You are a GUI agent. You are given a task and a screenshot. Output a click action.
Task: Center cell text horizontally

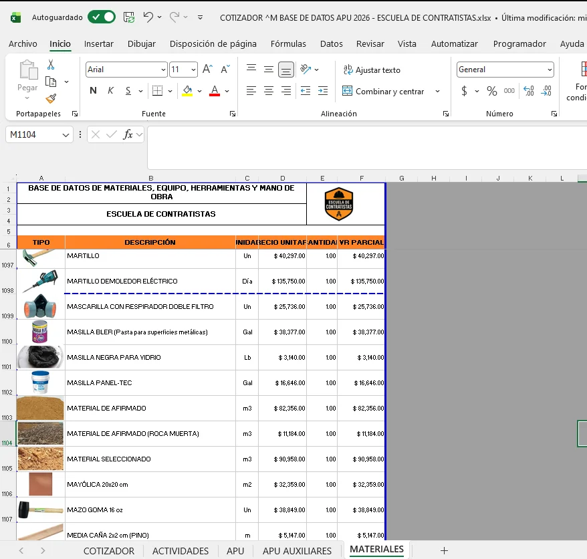click(x=268, y=91)
